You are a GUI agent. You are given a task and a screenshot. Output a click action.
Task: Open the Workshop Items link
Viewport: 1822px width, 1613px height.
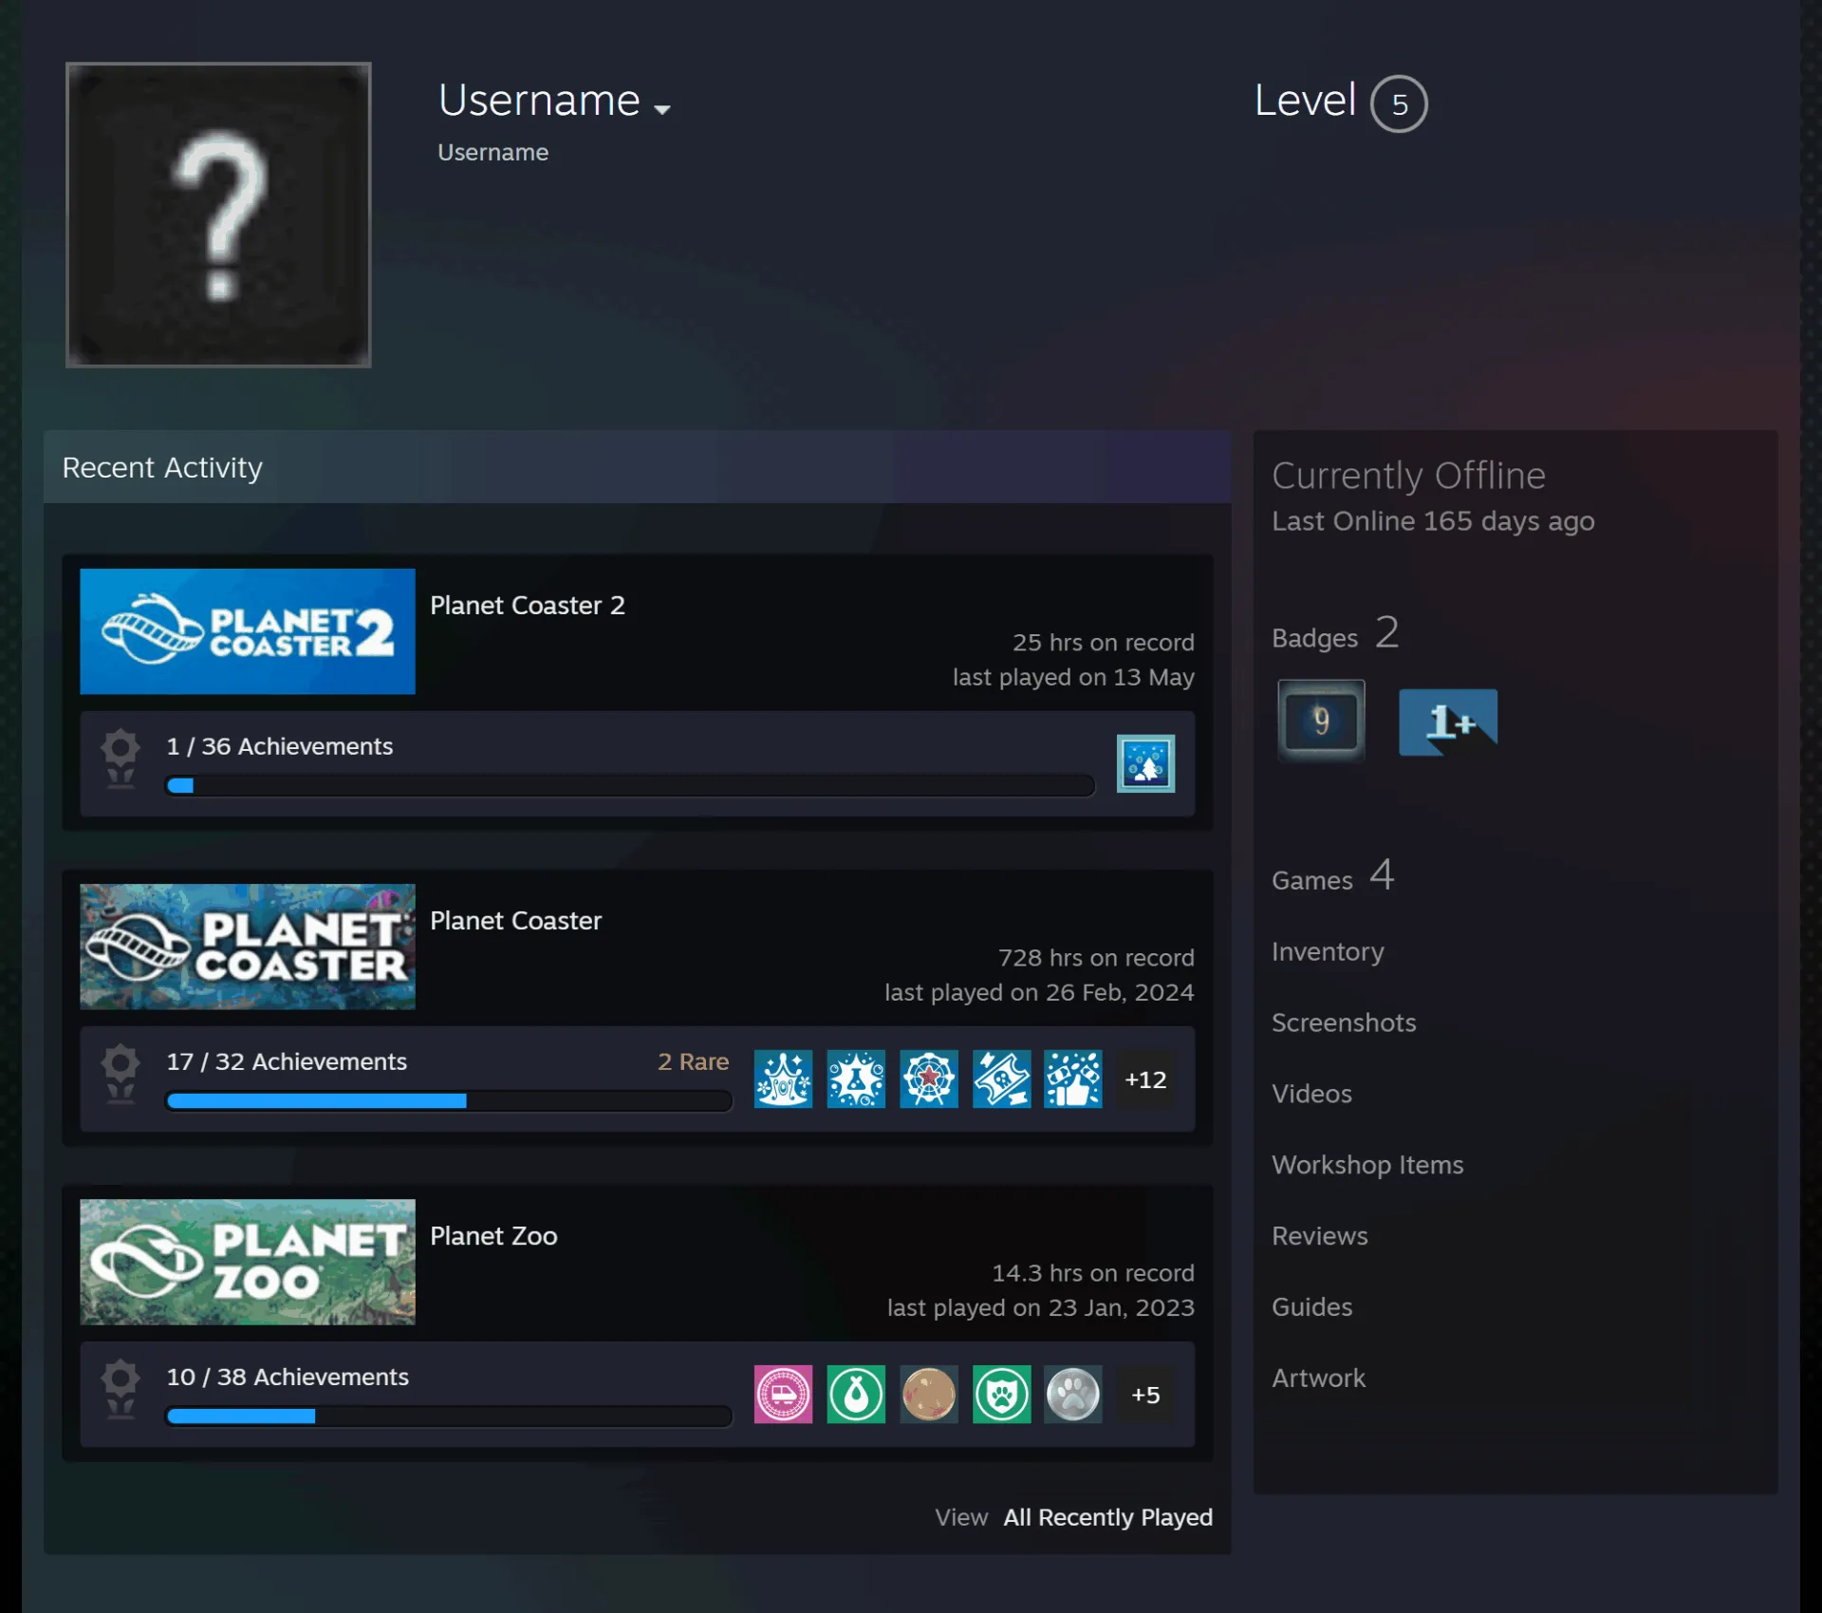click(1367, 1165)
